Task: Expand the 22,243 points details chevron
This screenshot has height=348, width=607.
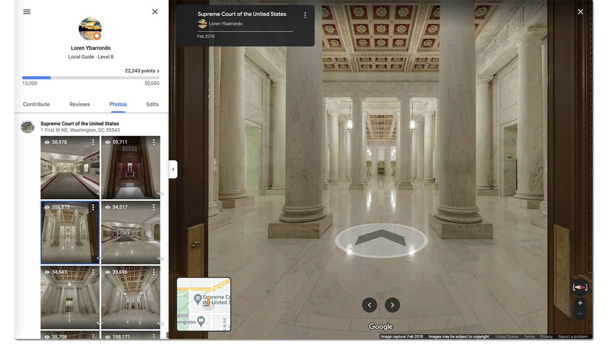Action: click(x=158, y=71)
